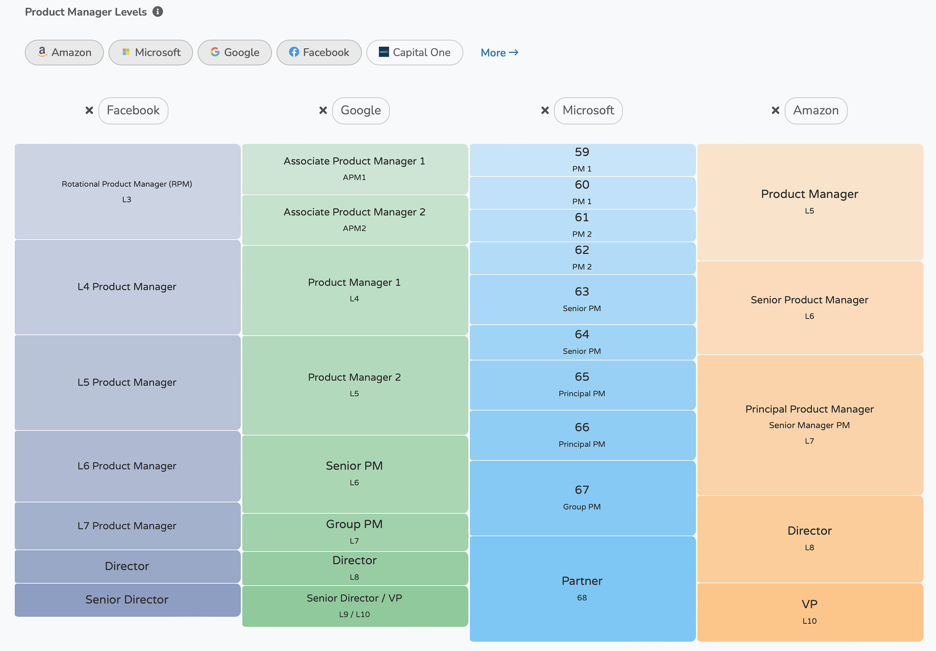Screen dimensions: 936x651
Task: Remove the Microsoft comparison column
Action: coord(545,110)
